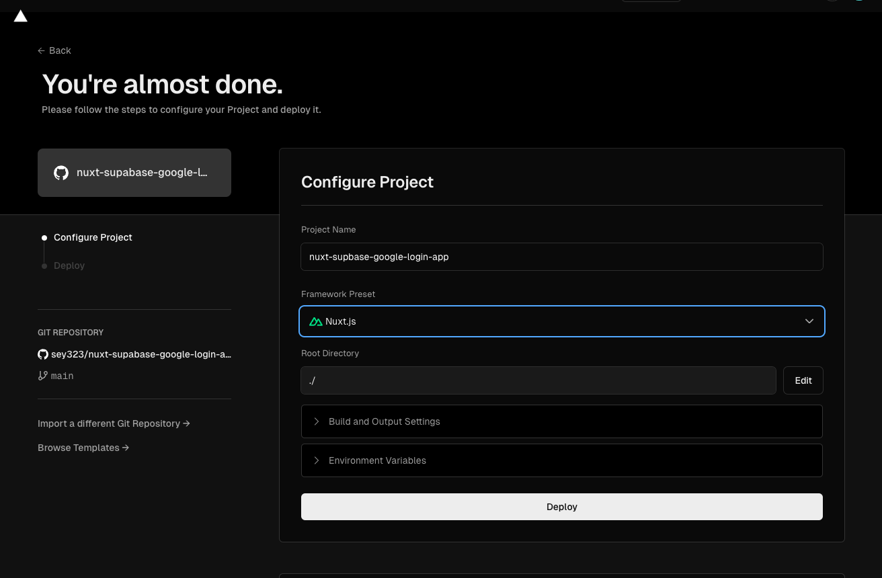Image resolution: width=882 pixels, height=578 pixels.
Task: Click the Vercel triangle logo
Action: [x=20, y=15]
